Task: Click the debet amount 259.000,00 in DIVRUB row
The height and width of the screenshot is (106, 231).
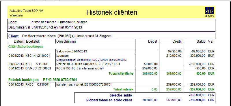Action: pos(150,68)
